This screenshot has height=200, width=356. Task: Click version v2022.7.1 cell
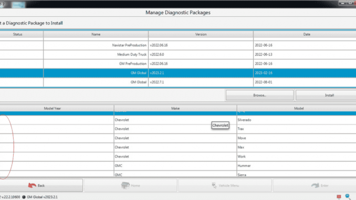coord(201,82)
